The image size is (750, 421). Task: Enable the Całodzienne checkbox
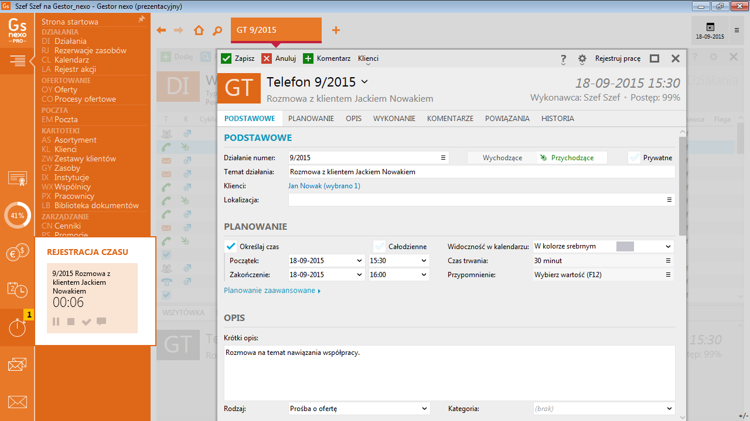[x=380, y=246]
